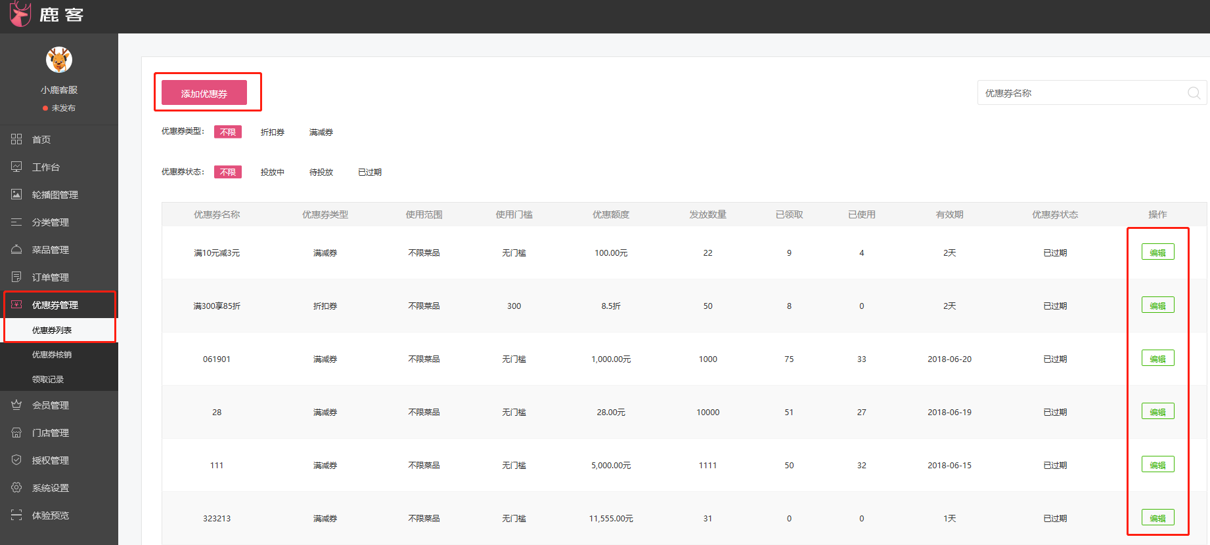Click the 订单管理 document icon
Image resolution: width=1210 pixels, height=545 pixels.
(x=16, y=277)
